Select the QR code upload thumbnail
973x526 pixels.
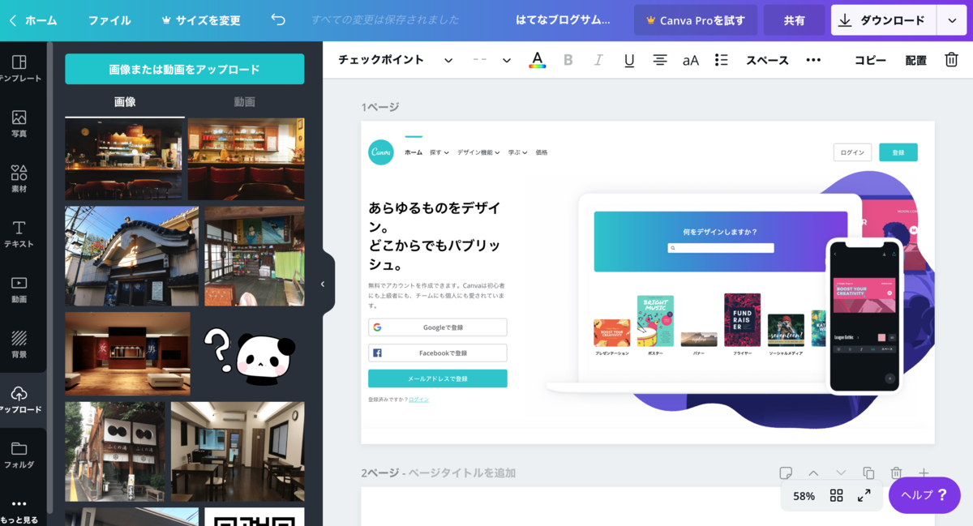point(254,517)
